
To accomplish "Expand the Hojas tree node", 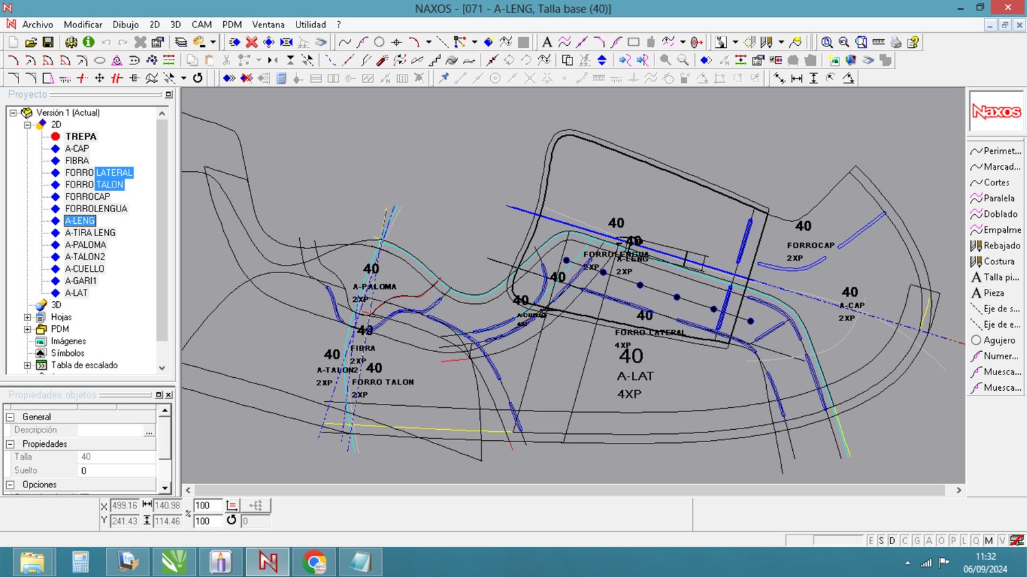I will (27, 318).
